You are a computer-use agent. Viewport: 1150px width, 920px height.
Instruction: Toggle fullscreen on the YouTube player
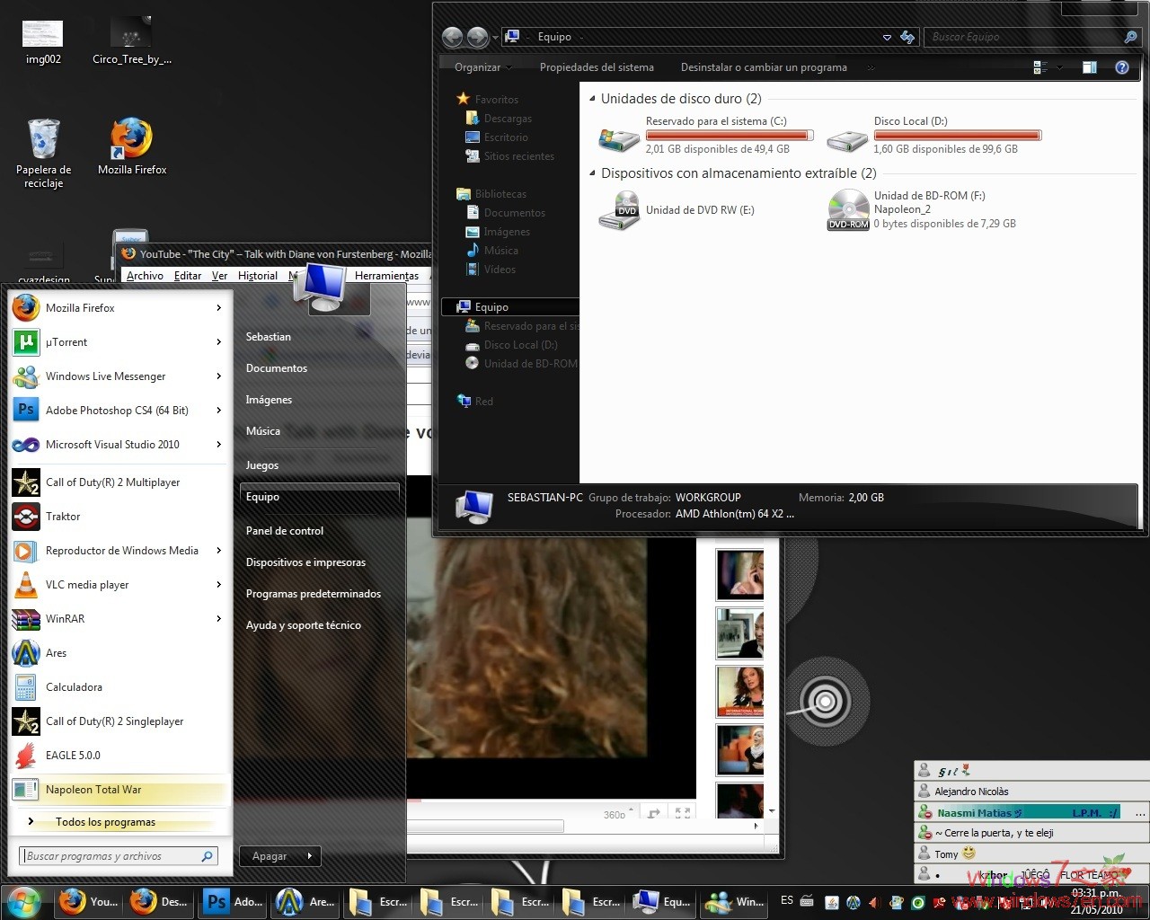point(683,811)
